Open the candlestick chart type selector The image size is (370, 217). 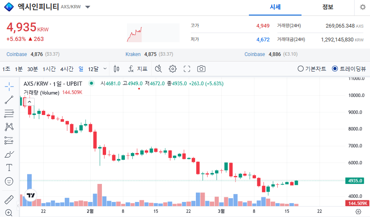117,69
